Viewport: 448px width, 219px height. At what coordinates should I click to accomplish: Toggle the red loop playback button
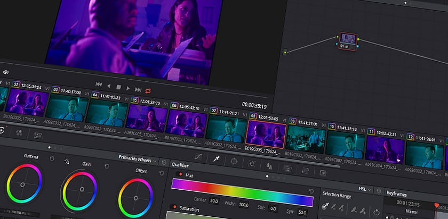point(148,91)
